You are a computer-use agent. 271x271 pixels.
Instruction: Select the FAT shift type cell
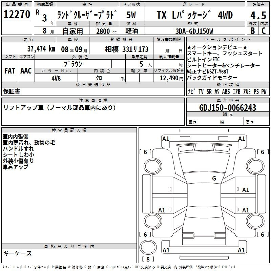10,70
